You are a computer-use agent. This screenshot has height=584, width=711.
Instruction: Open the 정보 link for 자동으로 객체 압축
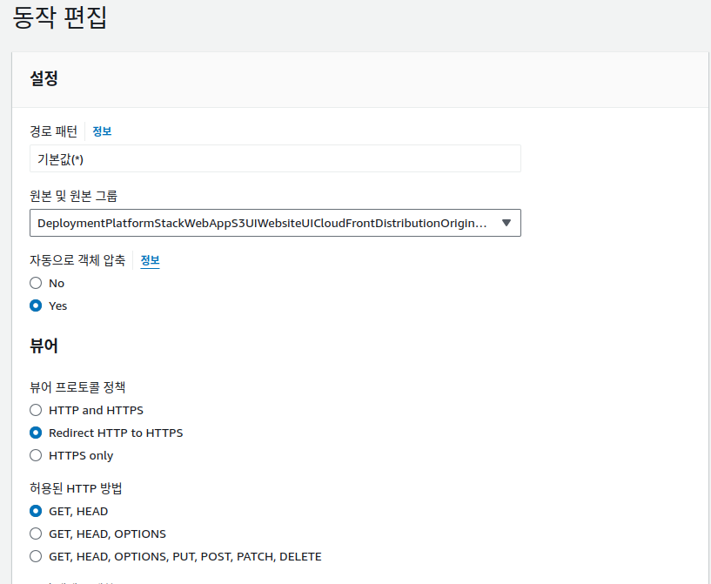[x=149, y=260]
